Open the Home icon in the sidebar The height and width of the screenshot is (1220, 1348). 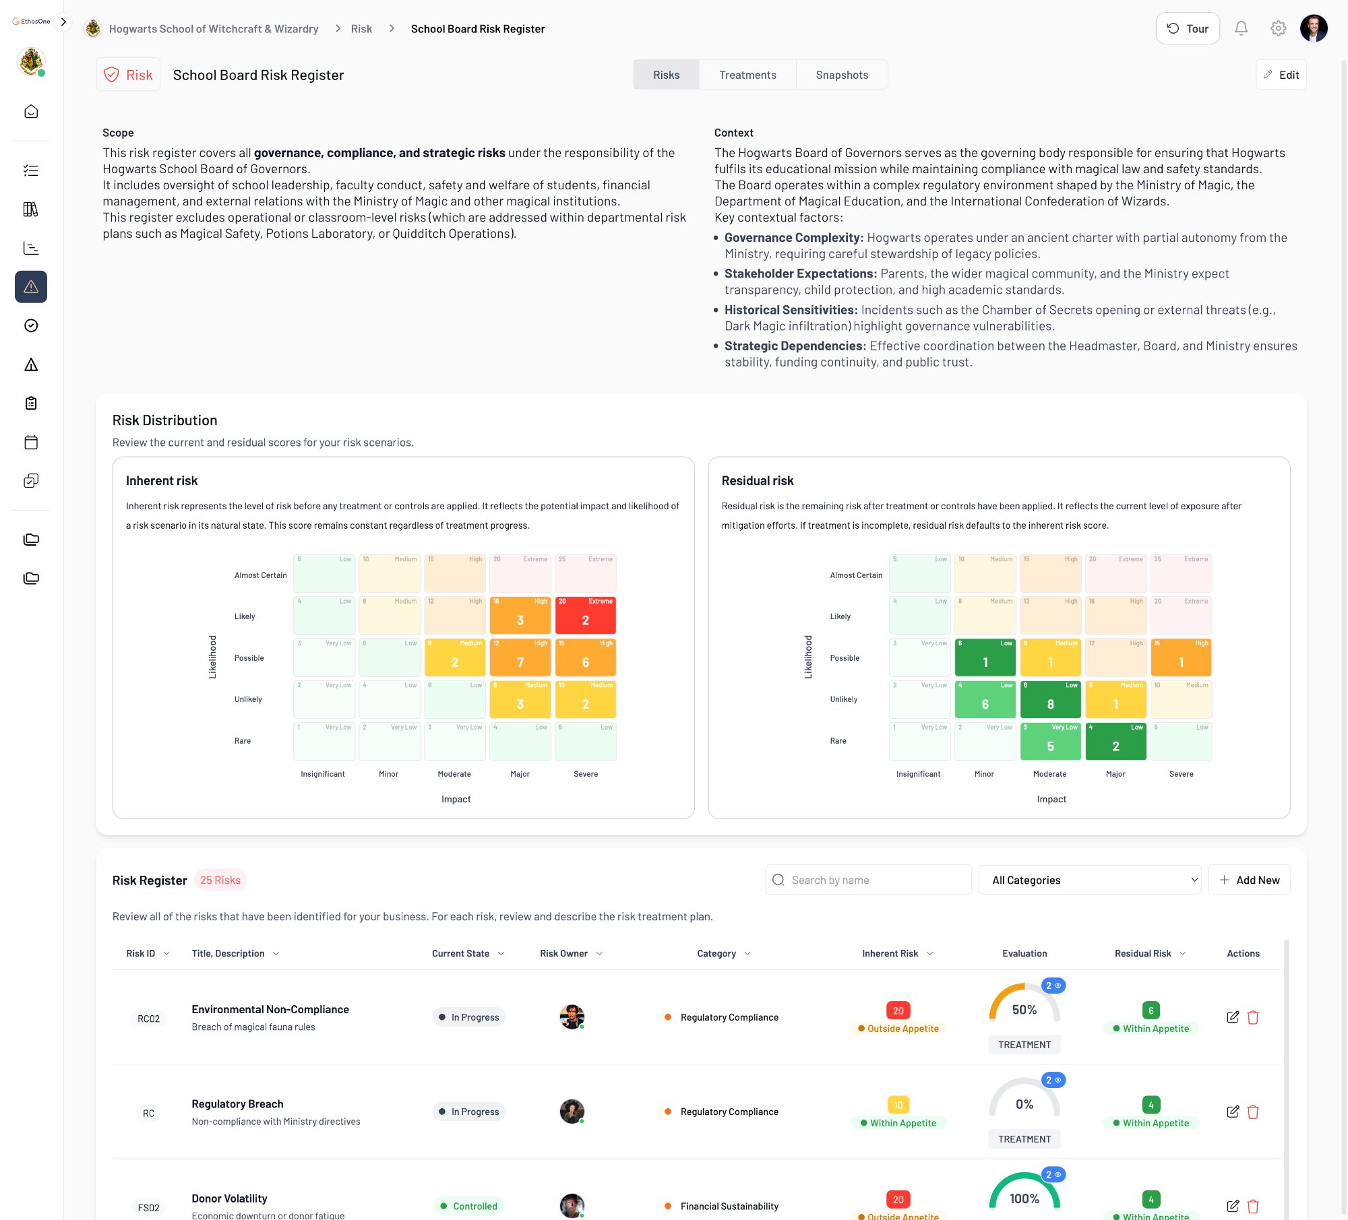point(31,112)
